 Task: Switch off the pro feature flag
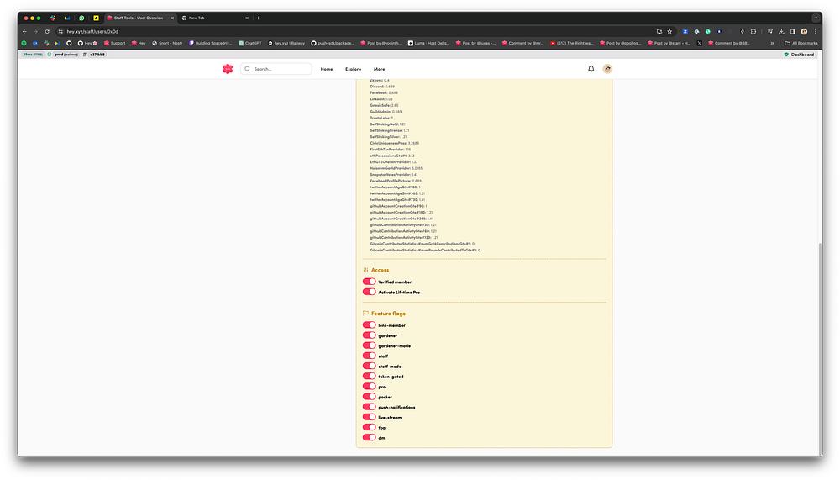point(369,386)
